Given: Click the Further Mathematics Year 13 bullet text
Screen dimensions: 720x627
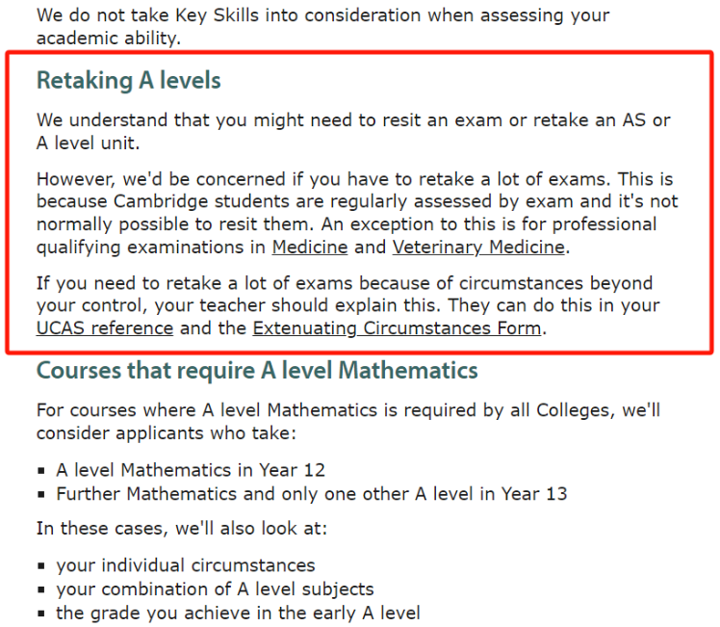Looking at the screenshot, I should [312, 494].
